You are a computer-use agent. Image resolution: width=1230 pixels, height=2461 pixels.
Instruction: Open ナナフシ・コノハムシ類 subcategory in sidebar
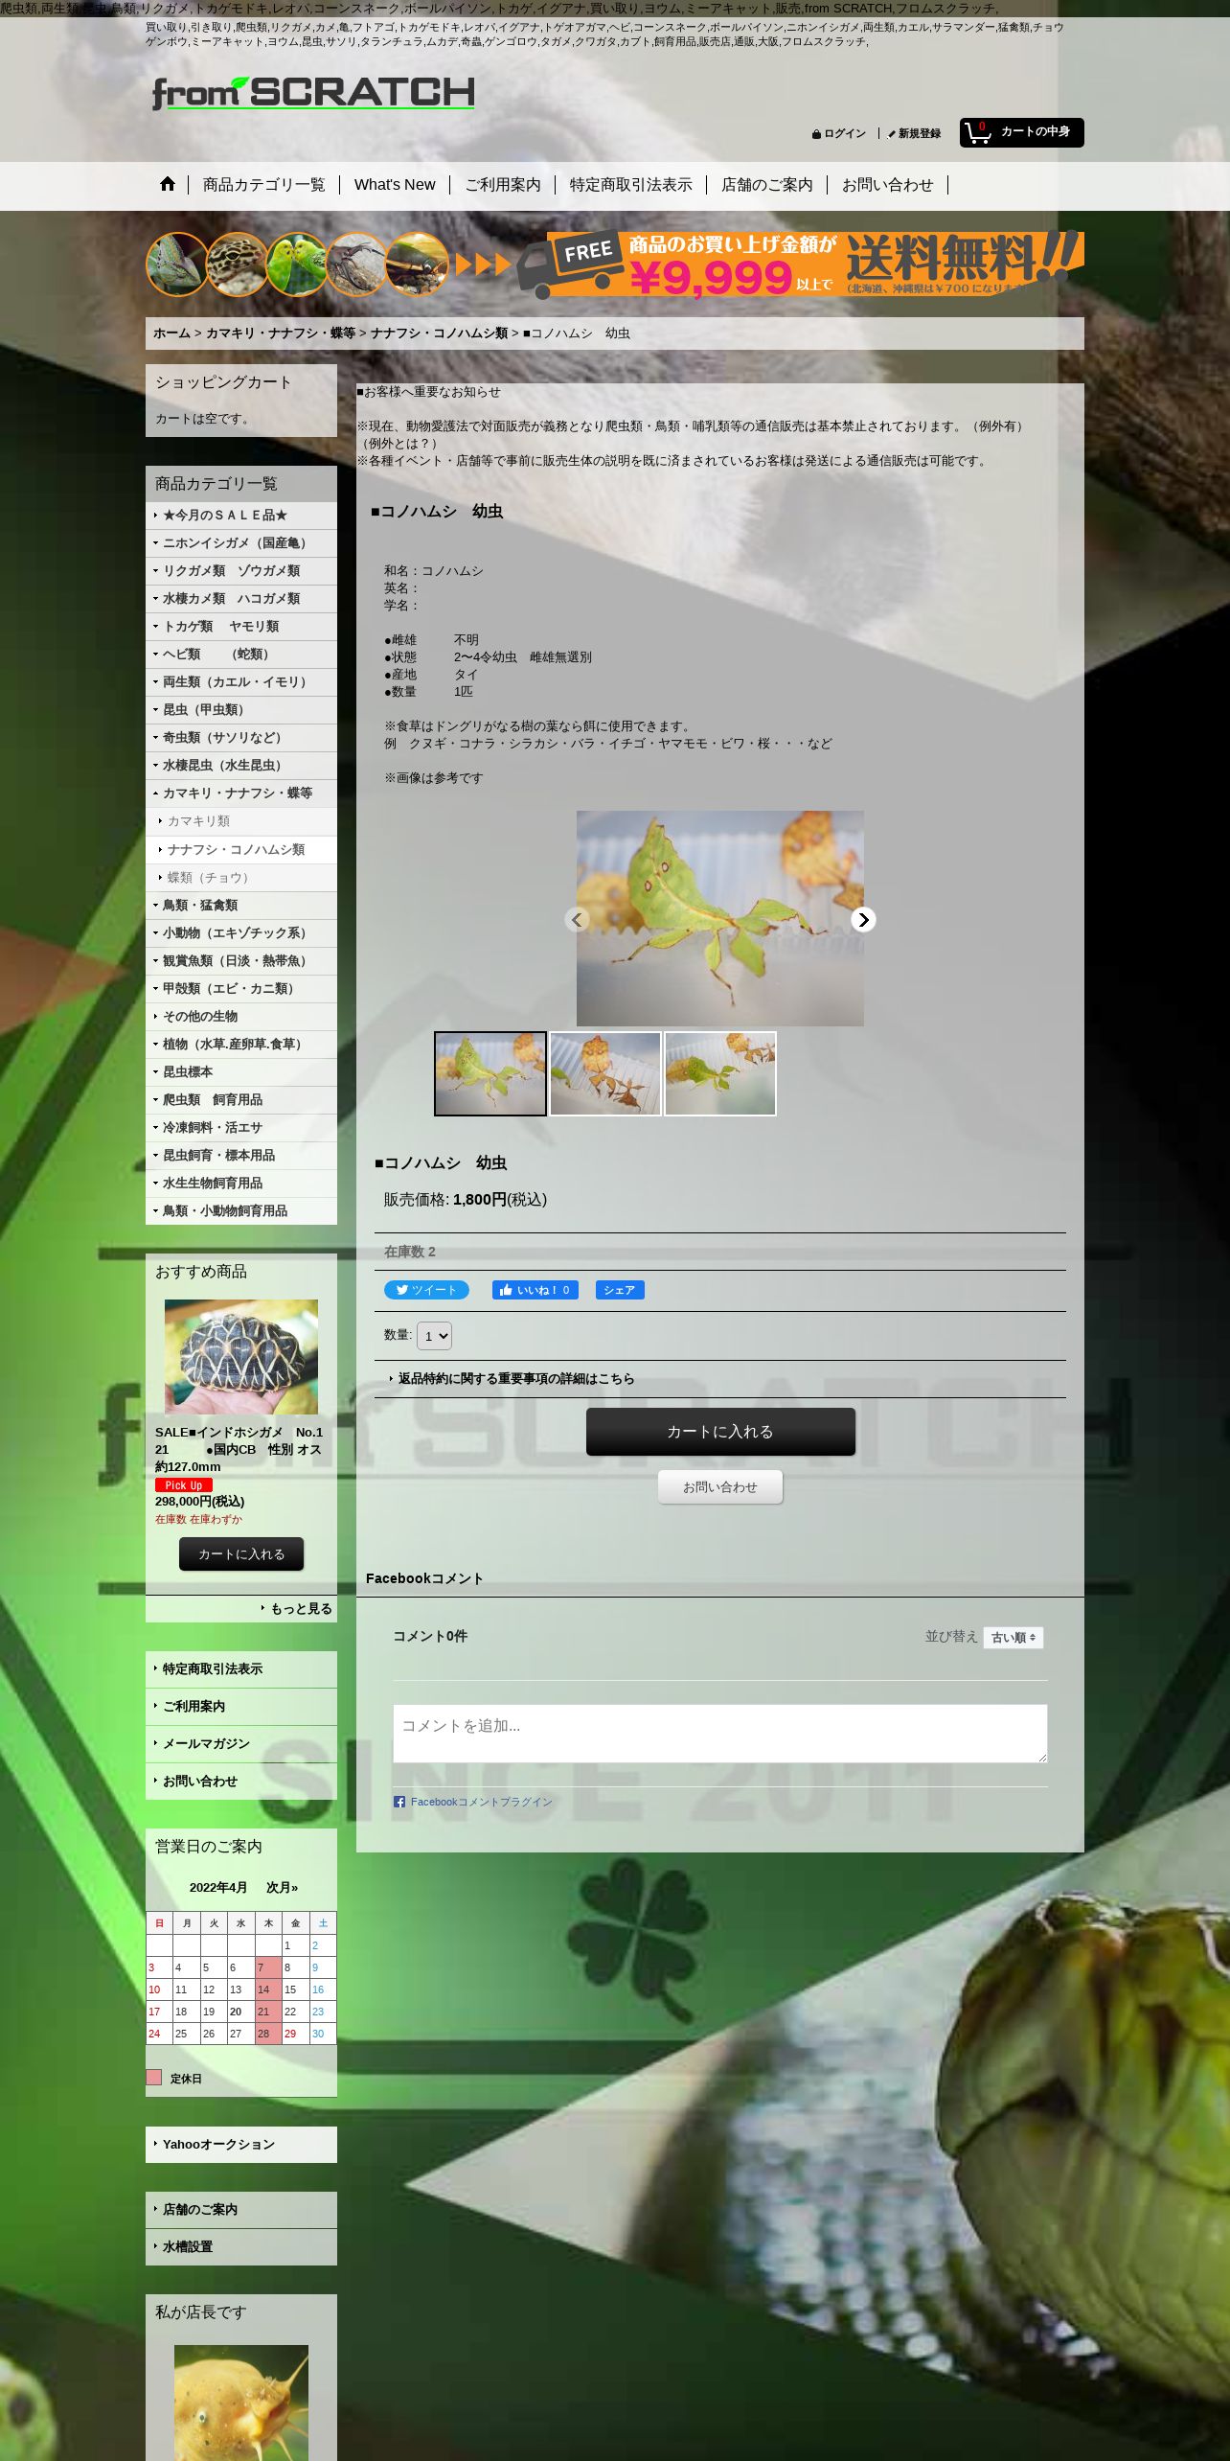point(240,850)
